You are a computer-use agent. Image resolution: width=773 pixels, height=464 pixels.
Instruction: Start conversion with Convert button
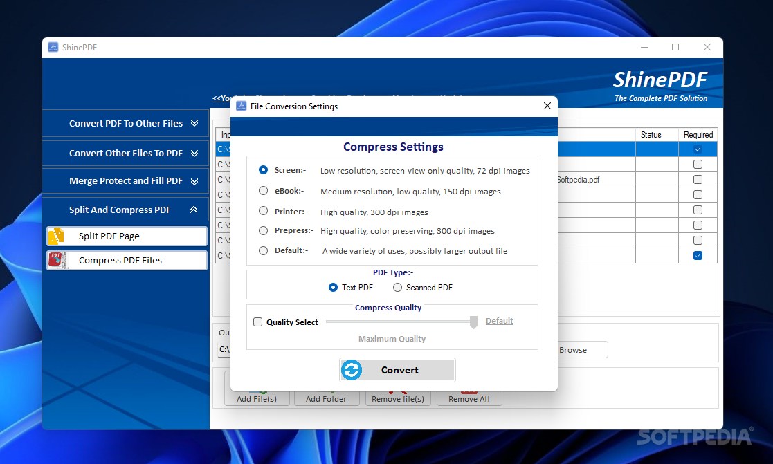tap(397, 370)
